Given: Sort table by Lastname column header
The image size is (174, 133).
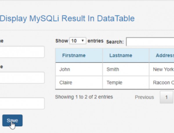Looking at the screenshot, I should pyautogui.click(x=121, y=56).
